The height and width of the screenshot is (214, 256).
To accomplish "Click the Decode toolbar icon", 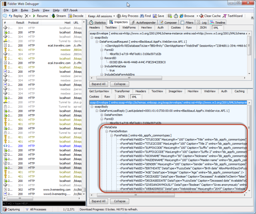I will point(70,16).
